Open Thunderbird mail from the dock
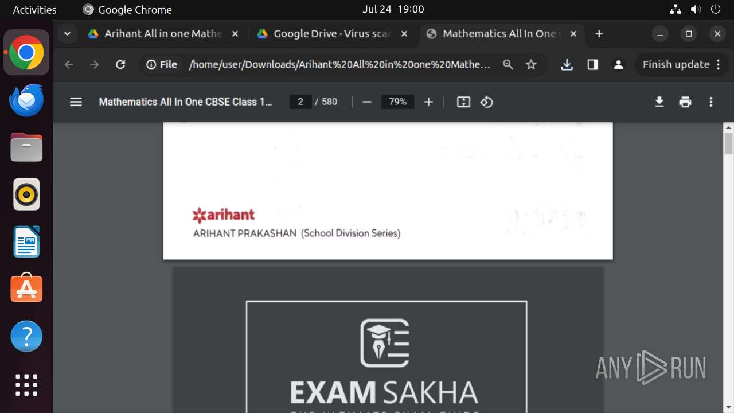734x413 pixels. pyautogui.click(x=26, y=100)
